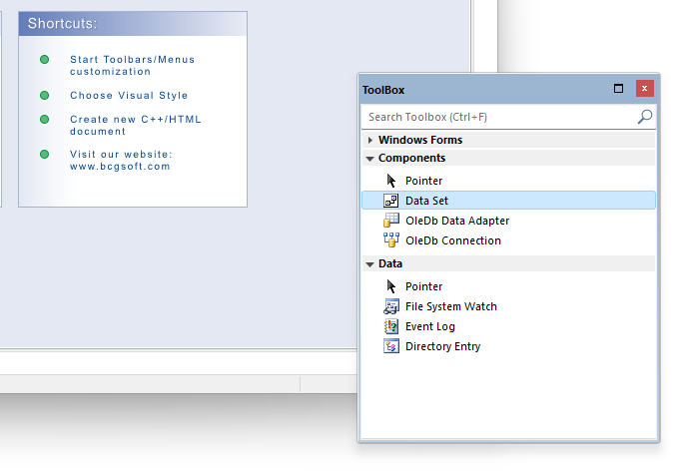Close the ToolBox pane
696x471 pixels.
coord(644,89)
